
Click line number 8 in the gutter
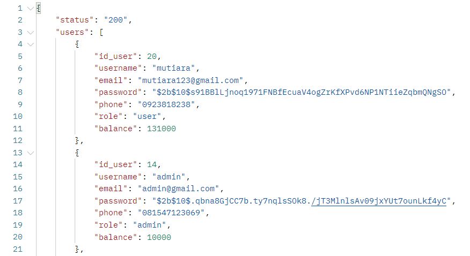20,92
